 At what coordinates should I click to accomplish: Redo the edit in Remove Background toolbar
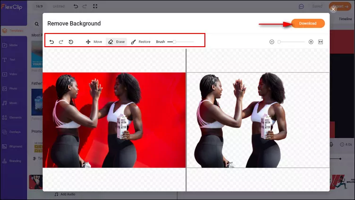[61, 42]
